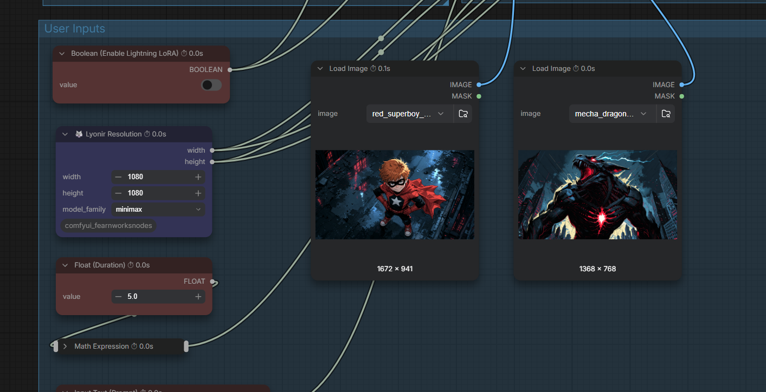Click the Lyonir Resolution width output socket
766x392 pixels.
211,150
